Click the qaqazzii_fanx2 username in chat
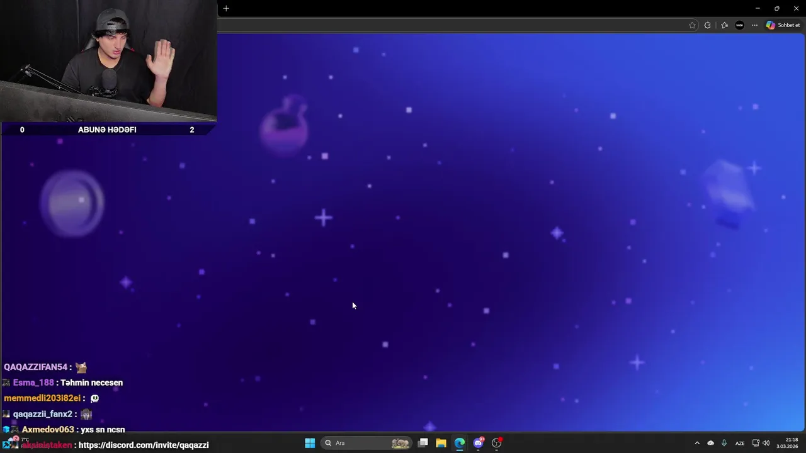 coord(43,414)
